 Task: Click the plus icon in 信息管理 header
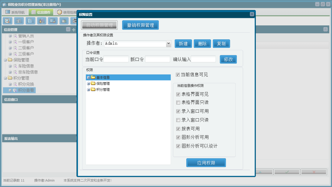coord(74,30)
